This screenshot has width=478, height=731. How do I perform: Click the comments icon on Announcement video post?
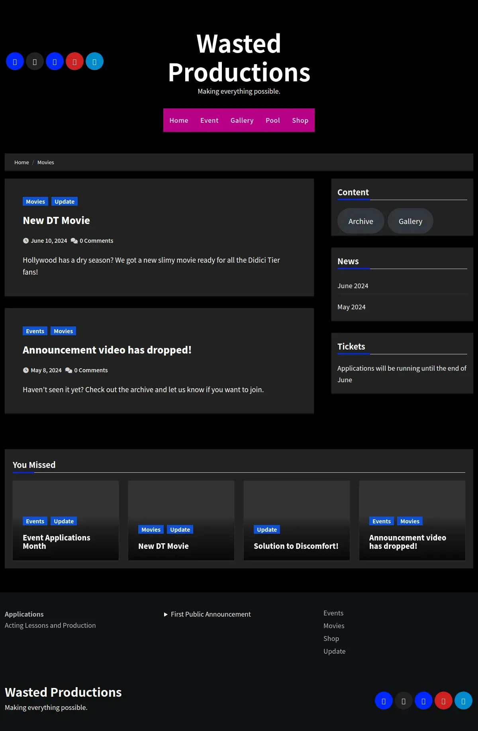point(69,370)
